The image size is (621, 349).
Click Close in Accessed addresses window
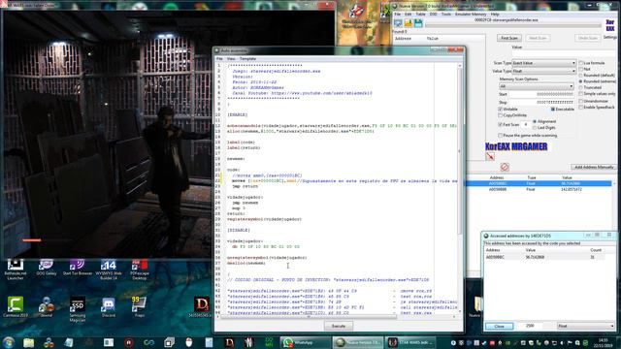(499, 327)
